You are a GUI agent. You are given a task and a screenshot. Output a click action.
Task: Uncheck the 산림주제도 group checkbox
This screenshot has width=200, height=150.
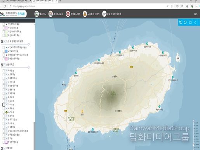[2, 65]
